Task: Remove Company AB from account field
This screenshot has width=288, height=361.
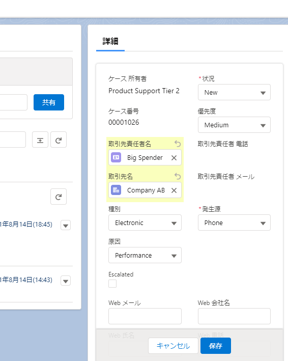Action: pyautogui.click(x=174, y=190)
